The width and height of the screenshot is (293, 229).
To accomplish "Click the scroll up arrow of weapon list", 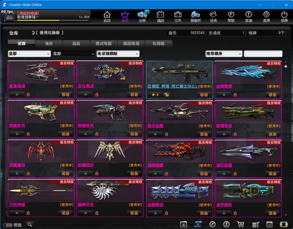I will click(x=285, y=62).
